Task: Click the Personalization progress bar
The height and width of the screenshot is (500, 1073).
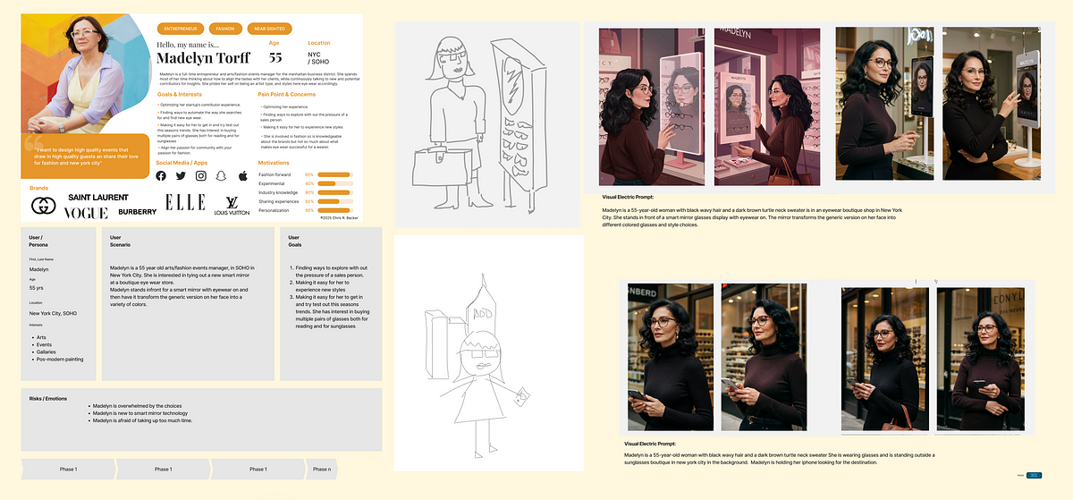Action: click(334, 210)
